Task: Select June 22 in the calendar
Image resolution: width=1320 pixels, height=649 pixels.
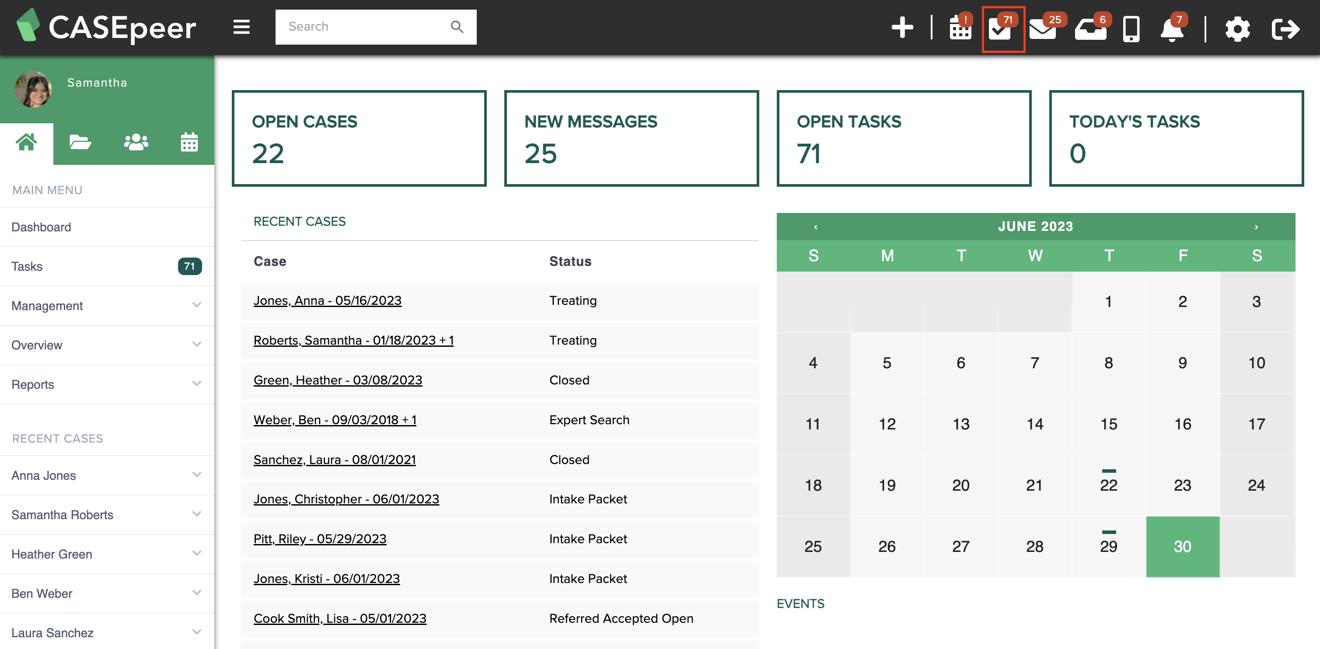Action: pyautogui.click(x=1108, y=485)
